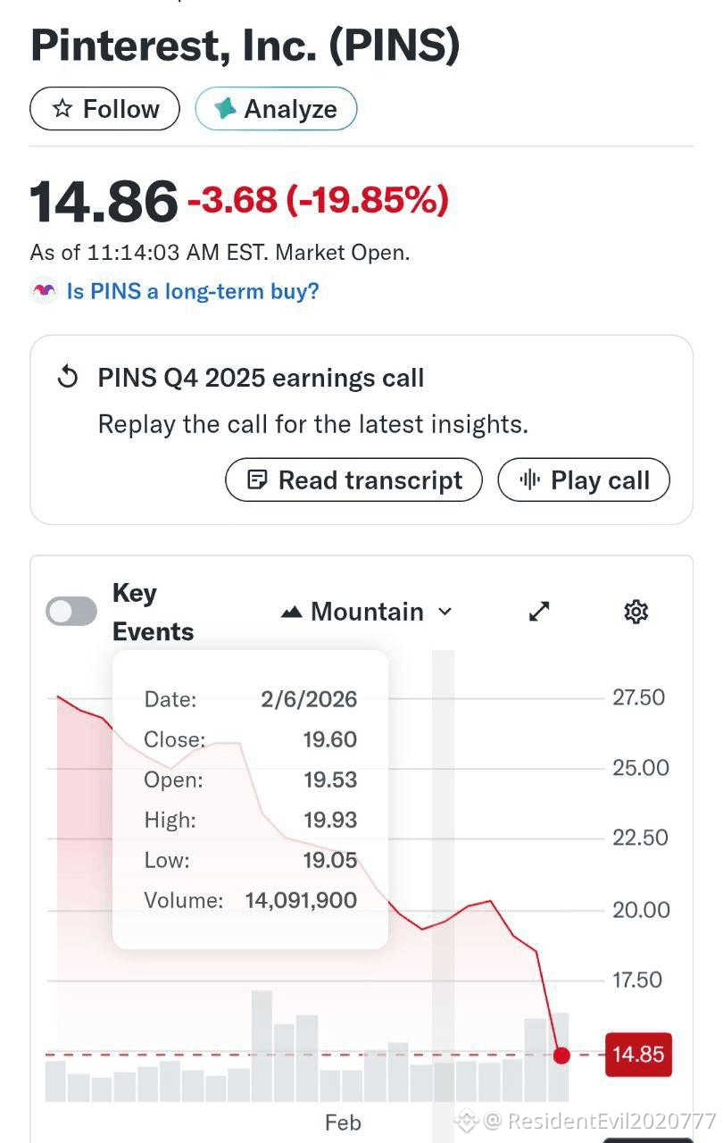Click the Read transcript button
Viewport: 723px width, 1143px height.
tap(353, 480)
